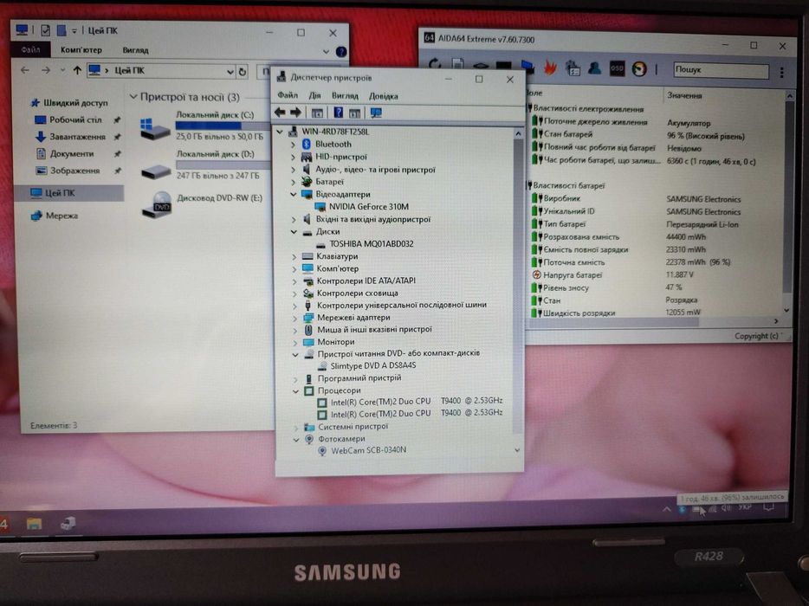809x606 pixels.
Task: Expand the Мережеві адаптери node
Action: (294, 318)
